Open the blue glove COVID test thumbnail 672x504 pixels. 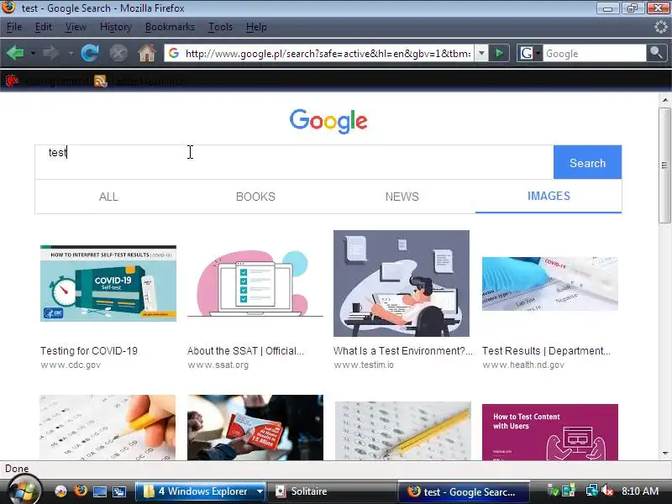point(550,284)
